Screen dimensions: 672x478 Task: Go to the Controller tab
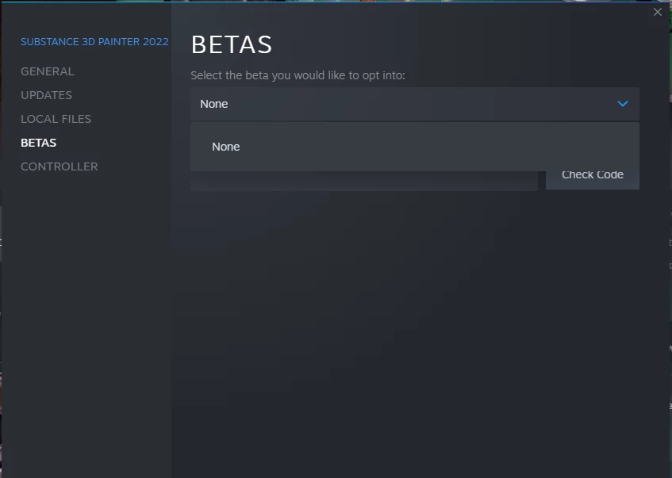[60, 166]
